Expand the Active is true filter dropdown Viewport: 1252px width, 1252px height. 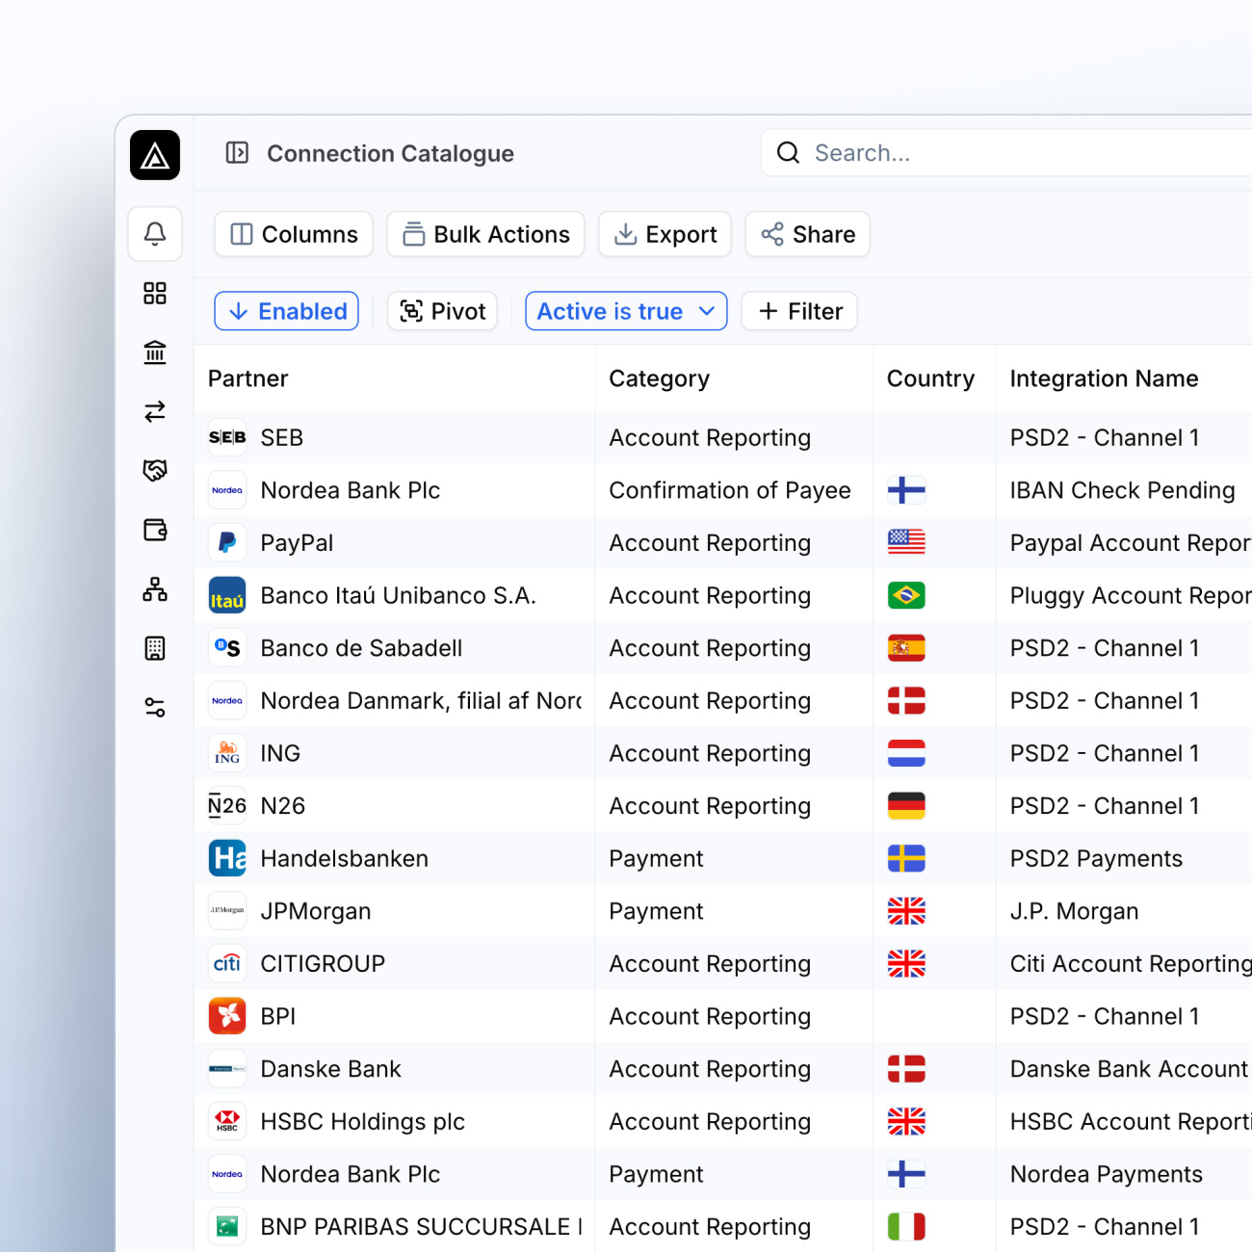click(626, 311)
